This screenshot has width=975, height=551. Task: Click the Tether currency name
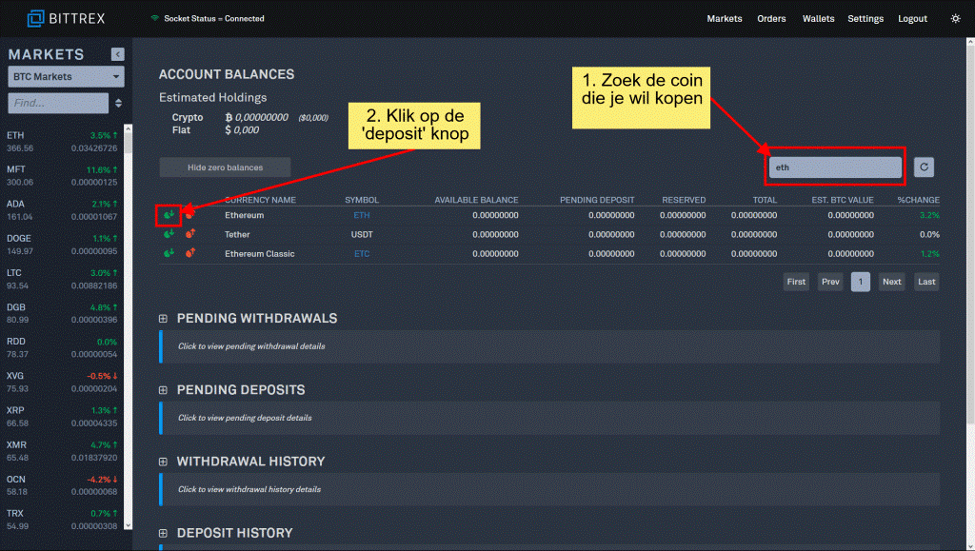coord(237,234)
